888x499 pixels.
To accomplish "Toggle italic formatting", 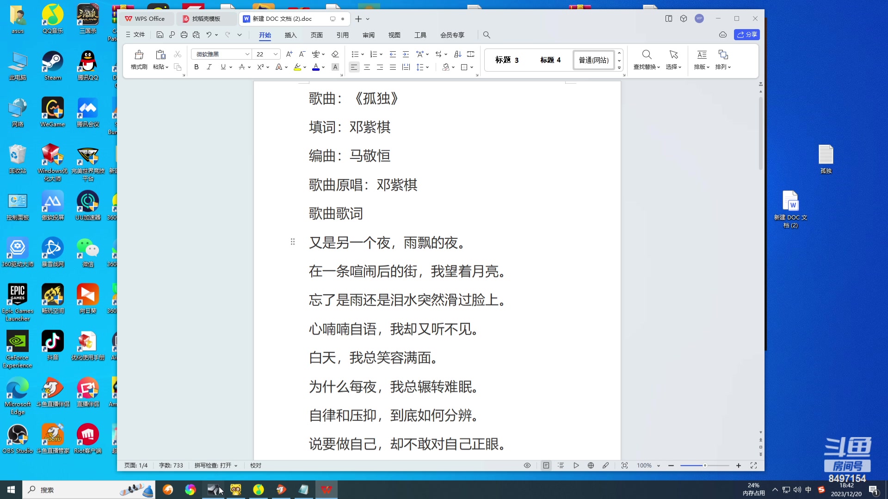I will (x=209, y=67).
